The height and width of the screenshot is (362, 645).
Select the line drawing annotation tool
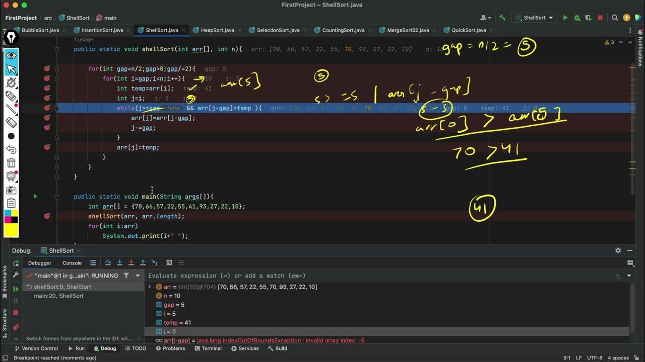11,109
